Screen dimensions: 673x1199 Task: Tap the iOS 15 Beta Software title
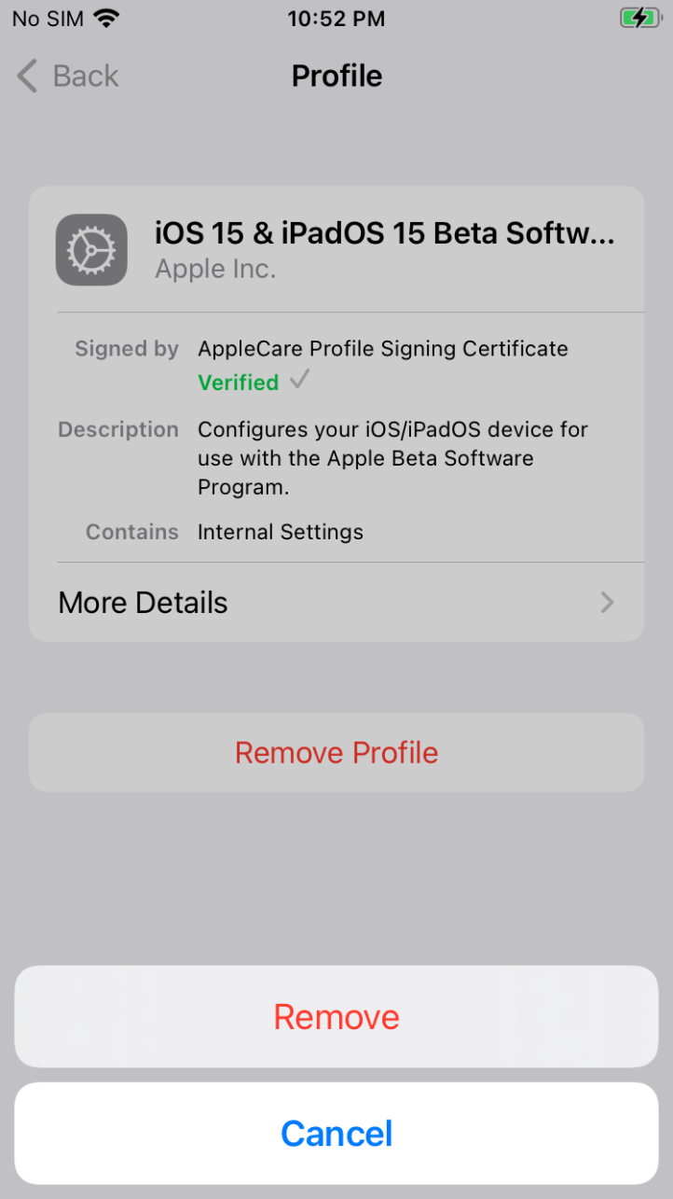coord(384,233)
